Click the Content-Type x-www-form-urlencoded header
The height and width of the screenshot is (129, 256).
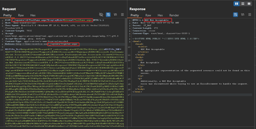click(x=36, y=41)
